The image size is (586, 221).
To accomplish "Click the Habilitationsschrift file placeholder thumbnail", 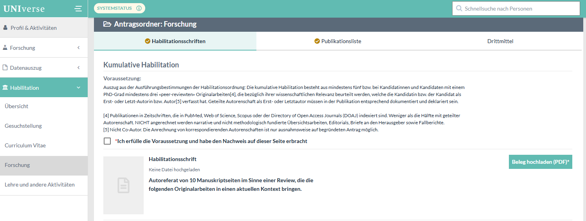I will pos(123,185).
